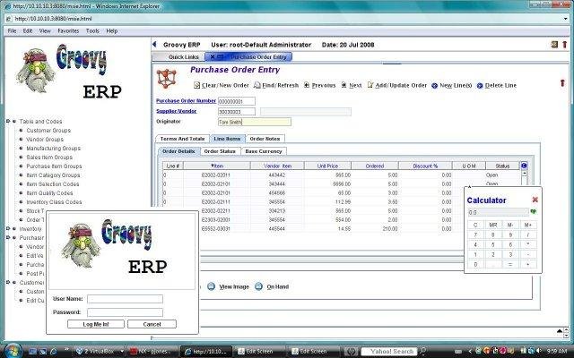Select Customer Groups in the tree
Screen dimensions: 574x358
[48, 130]
